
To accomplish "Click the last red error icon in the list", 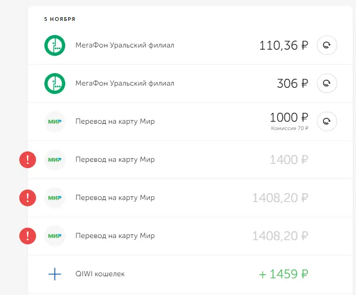I will point(28,236).
